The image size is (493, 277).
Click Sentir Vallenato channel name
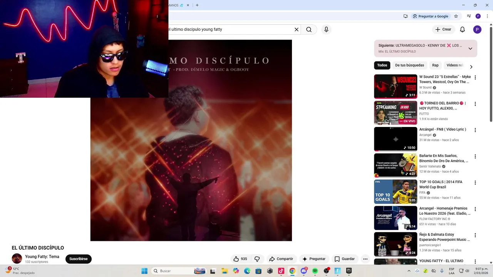[x=430, y=167]
